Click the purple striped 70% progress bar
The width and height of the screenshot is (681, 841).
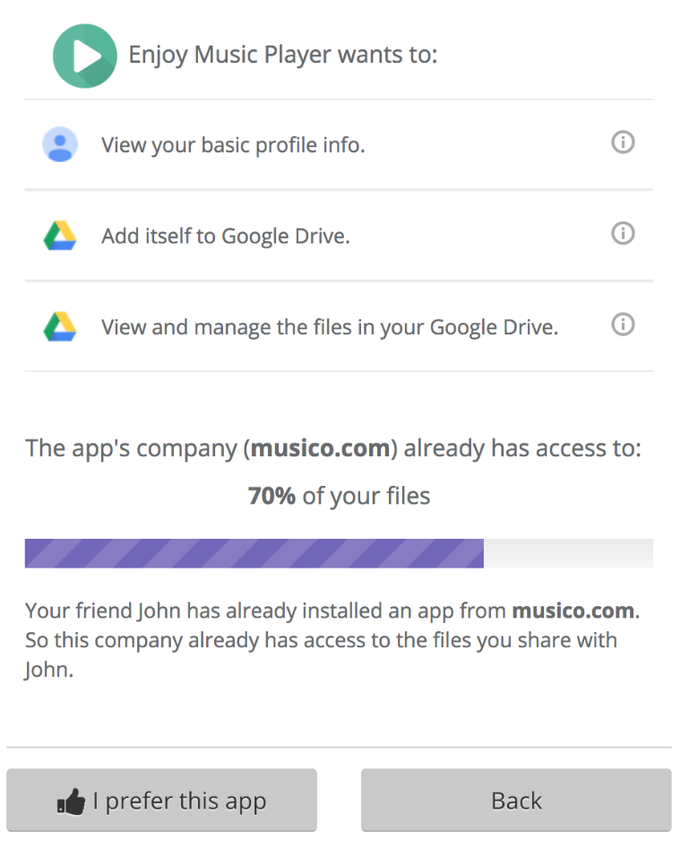tap(254, 553)
